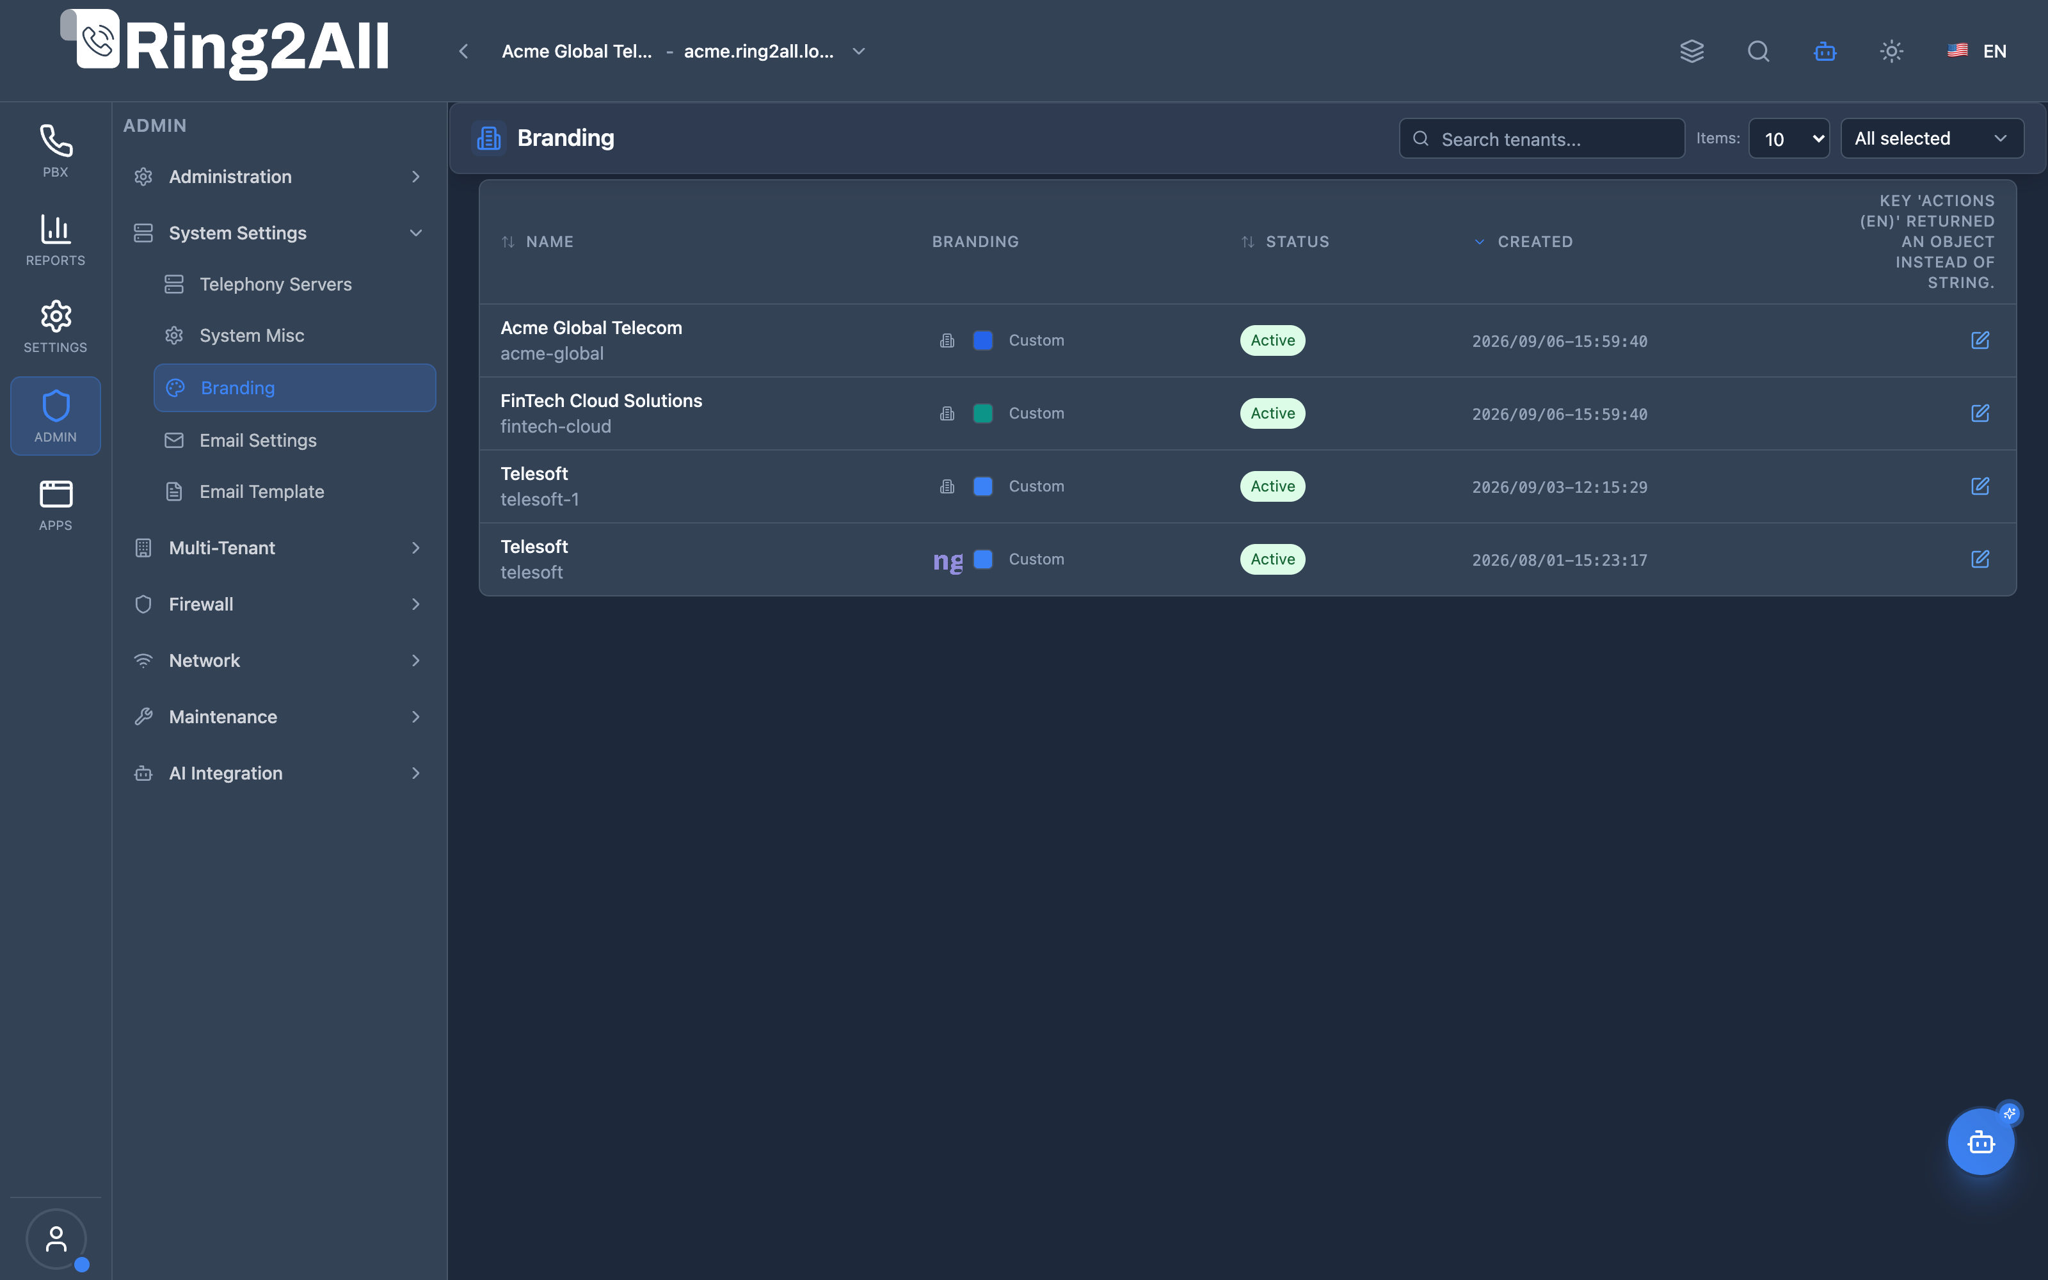Click the Active badge for Acme Global Telecom
2048x1280 pixels.
pos(1273,340)
